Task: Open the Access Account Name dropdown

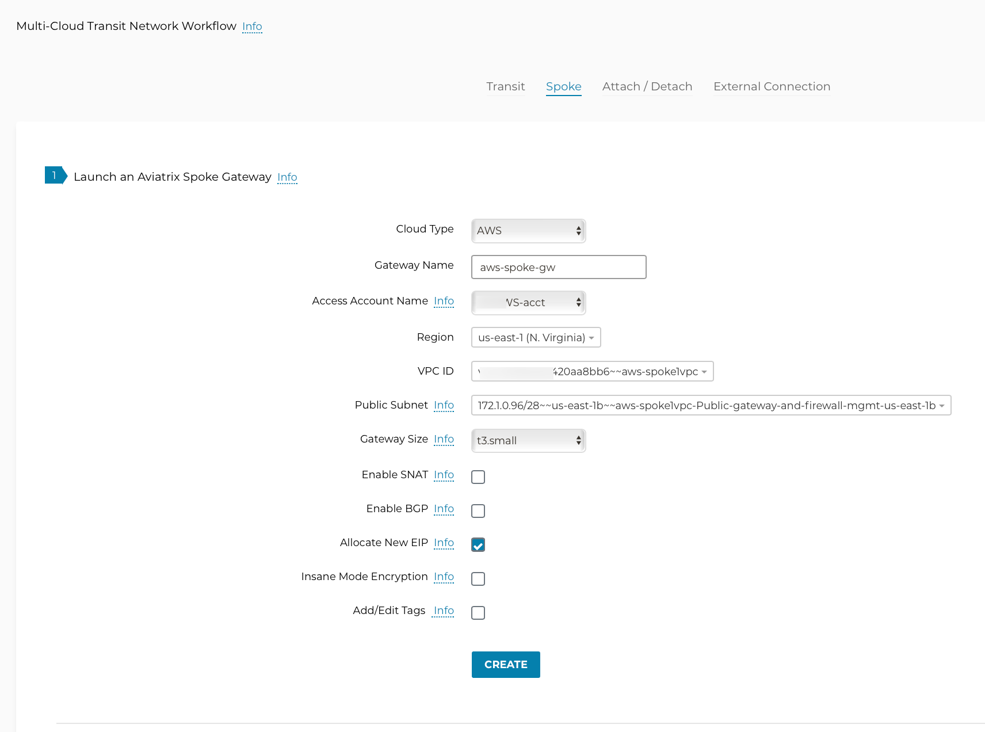Action: (528, 303)
